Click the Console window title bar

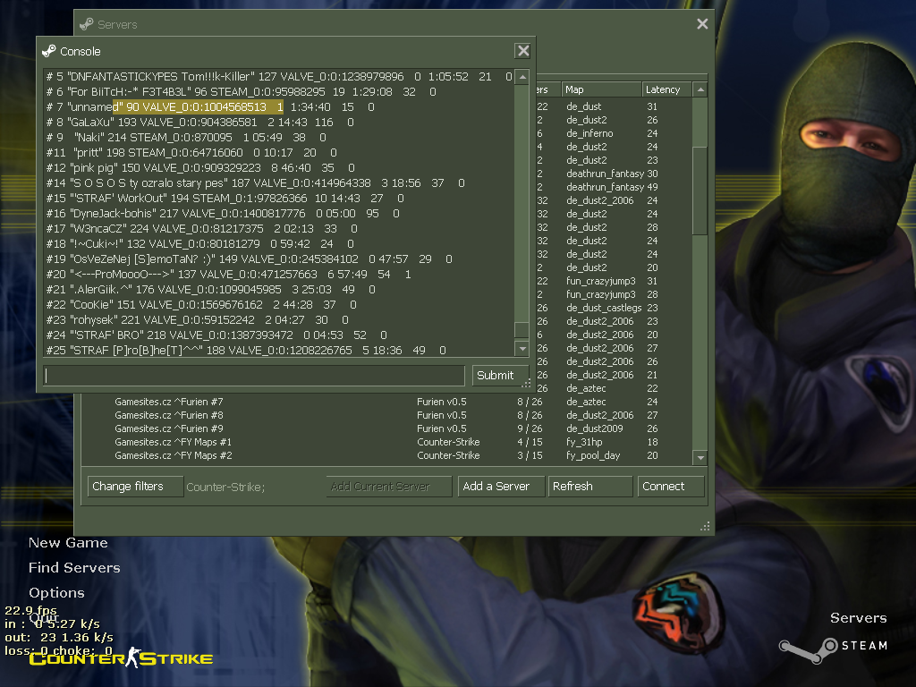(275, 51)
